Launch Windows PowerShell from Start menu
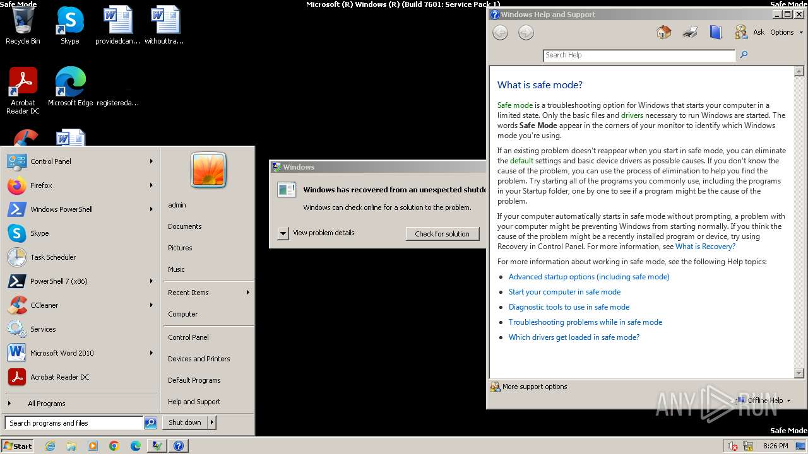The width and height of the screenshot is (808, 454). pos(80,209)
